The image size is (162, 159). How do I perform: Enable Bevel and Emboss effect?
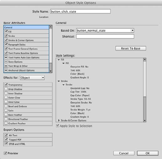point(6,106)
